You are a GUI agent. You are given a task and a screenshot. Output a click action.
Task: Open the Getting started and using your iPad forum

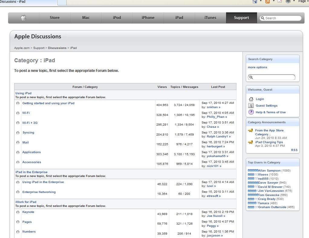coord(48,103)
